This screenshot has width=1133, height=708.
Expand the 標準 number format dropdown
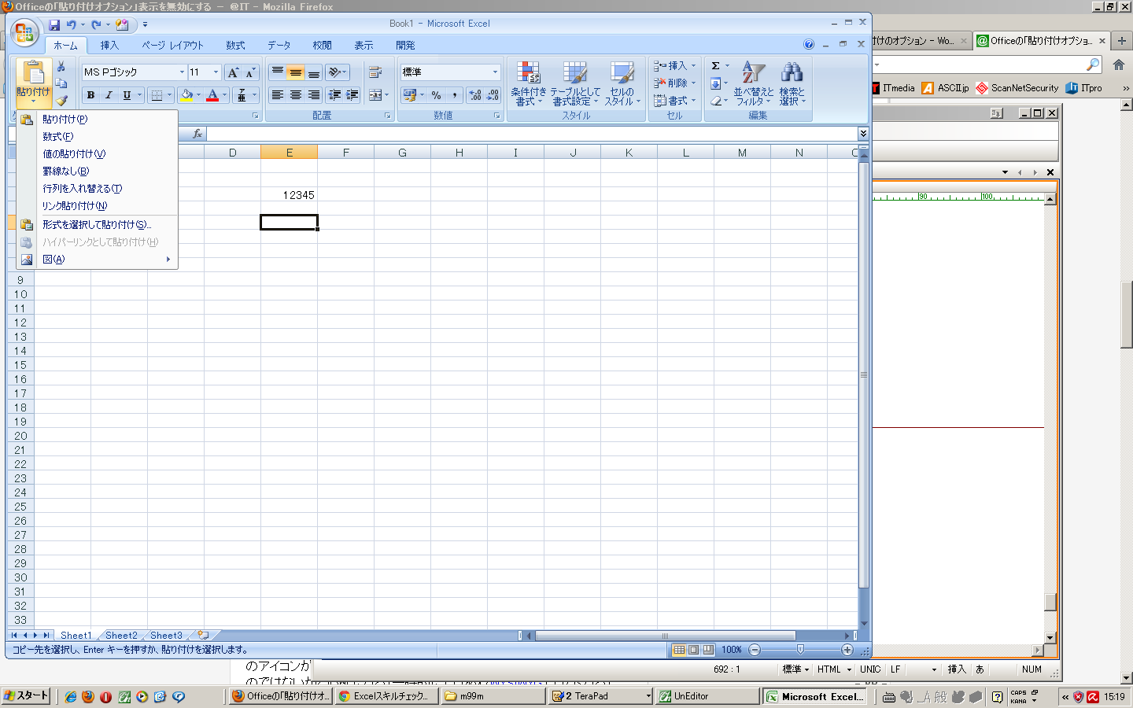tap(495, 72)
